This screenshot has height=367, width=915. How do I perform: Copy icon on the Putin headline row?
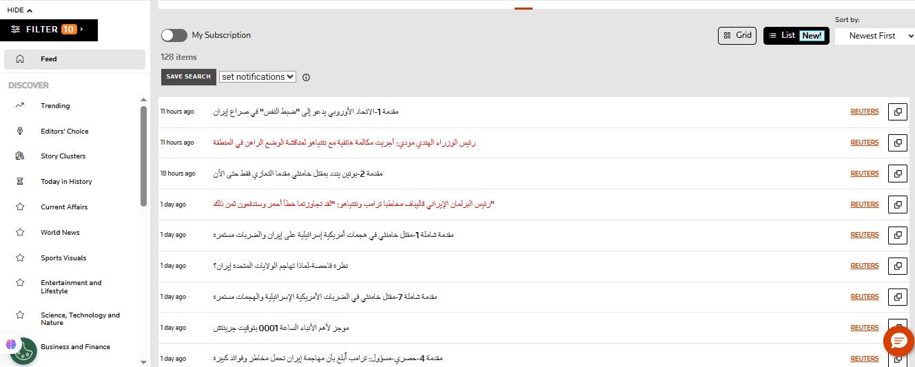(898, 174)
